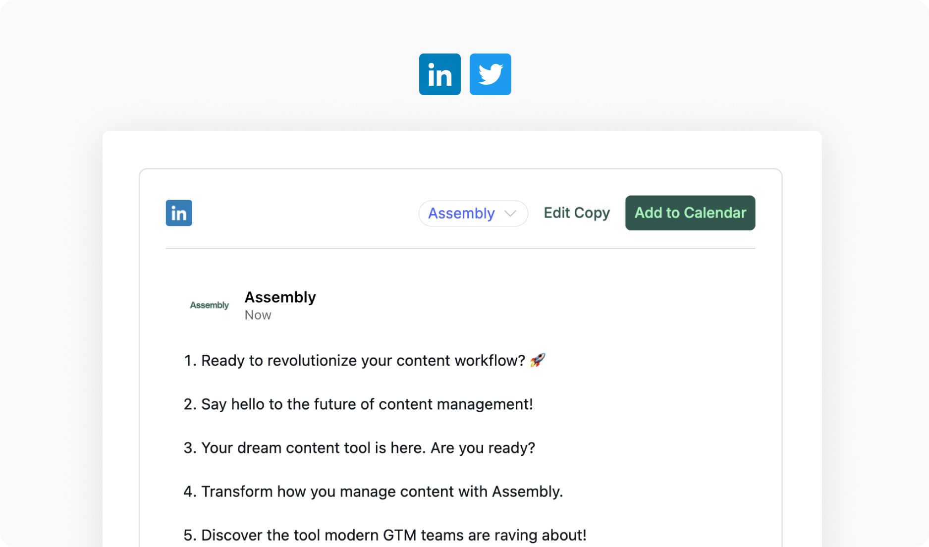This screenshot has width=929, height=547.
Task: Select line 3 Your dream content tool
Action: tap(359, 448)
